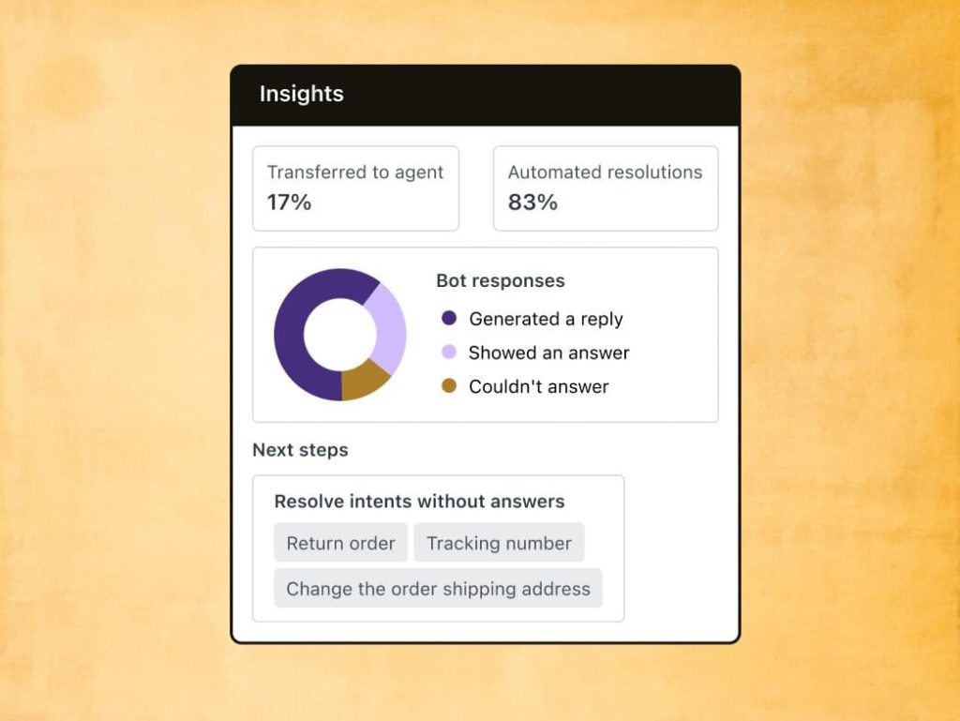Click the Couldn't answer legend label
Viewport: 960px width, 721px height.
click(x=539, y=387)
